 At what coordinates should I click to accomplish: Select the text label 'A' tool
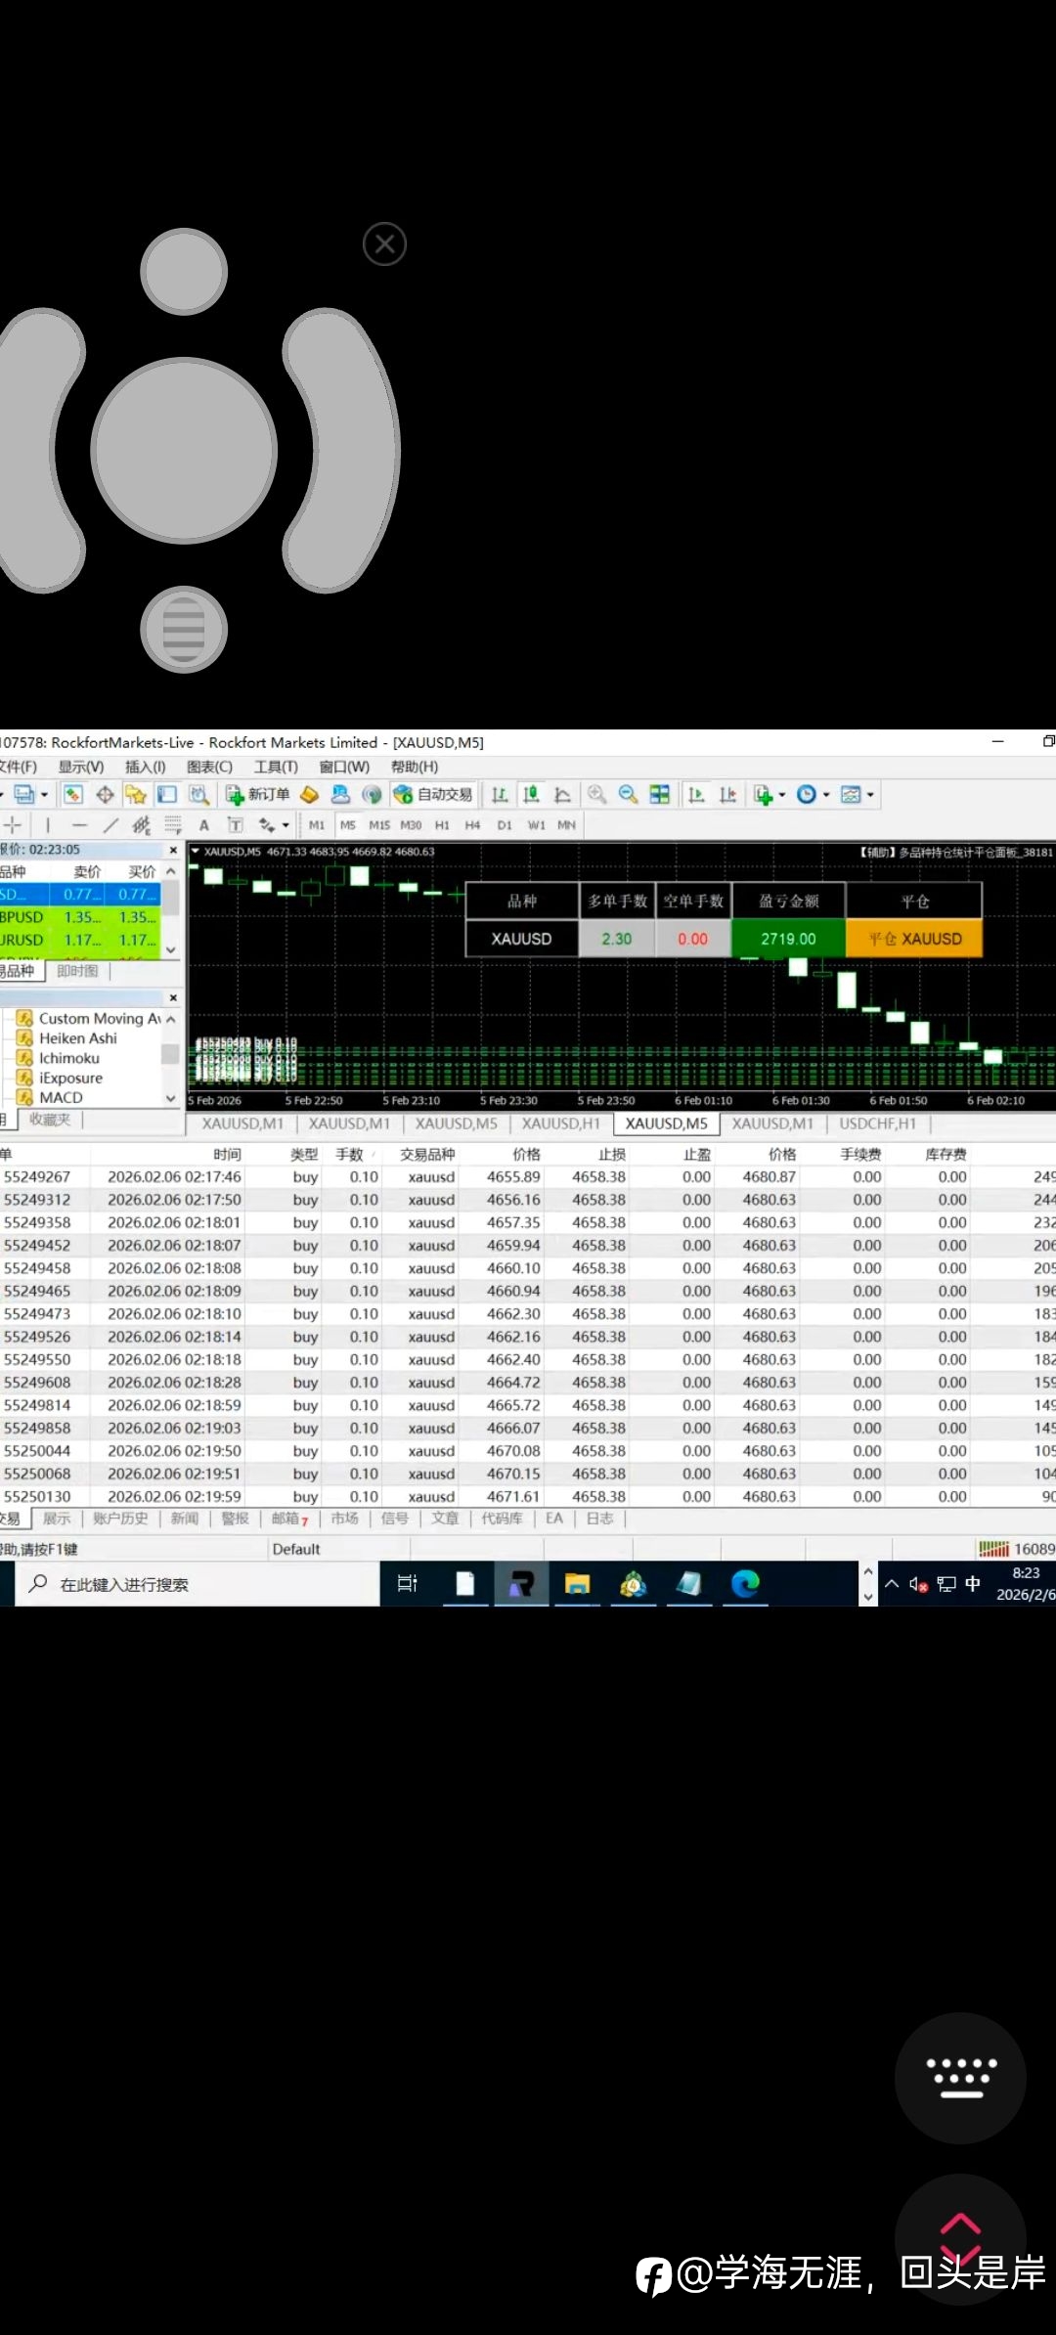coord(203,825)
